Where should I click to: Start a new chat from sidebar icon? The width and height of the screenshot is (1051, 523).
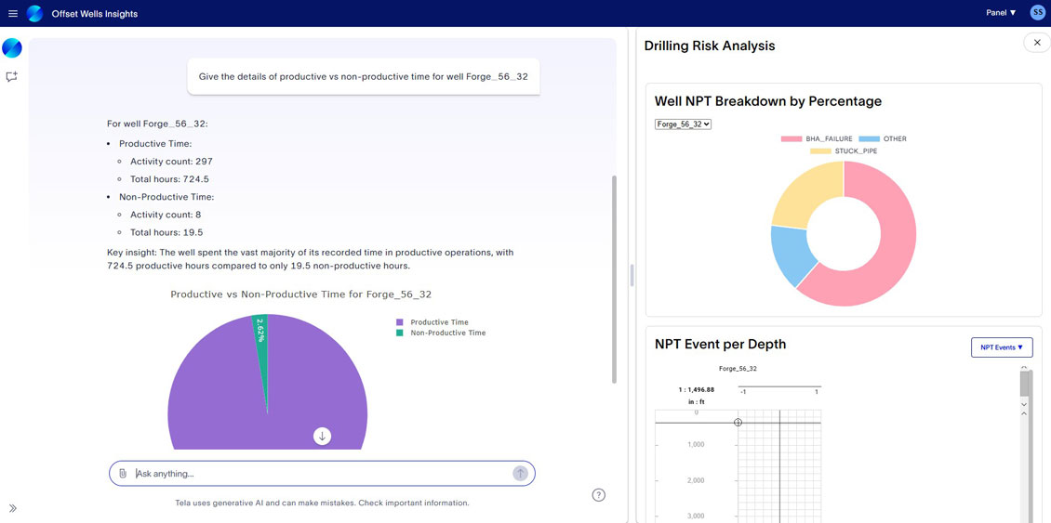click(x=11, y=77)
